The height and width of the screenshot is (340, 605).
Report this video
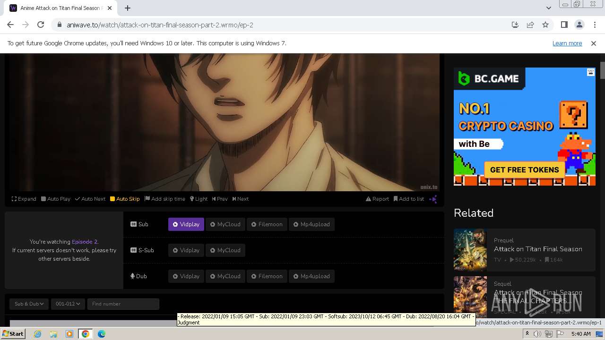[377, 199]
